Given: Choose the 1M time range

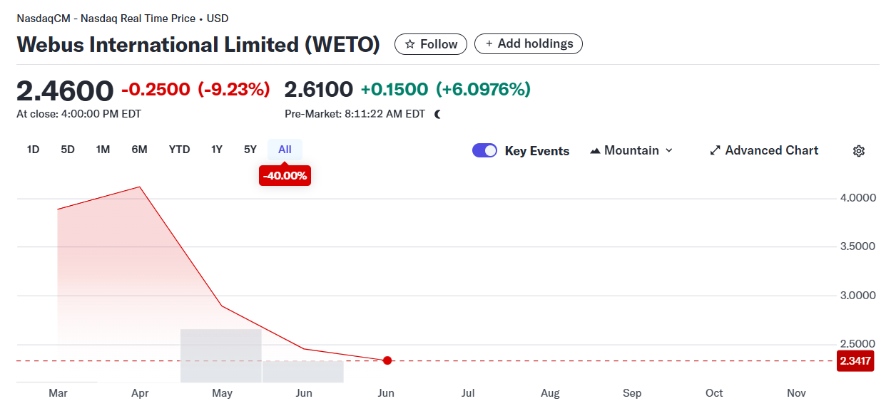Looking at the screenshot, I should click(103, 150).
